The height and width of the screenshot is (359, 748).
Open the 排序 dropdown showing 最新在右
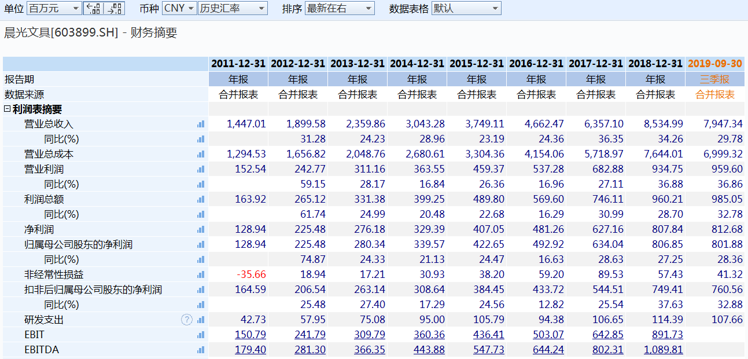(340, 8)
